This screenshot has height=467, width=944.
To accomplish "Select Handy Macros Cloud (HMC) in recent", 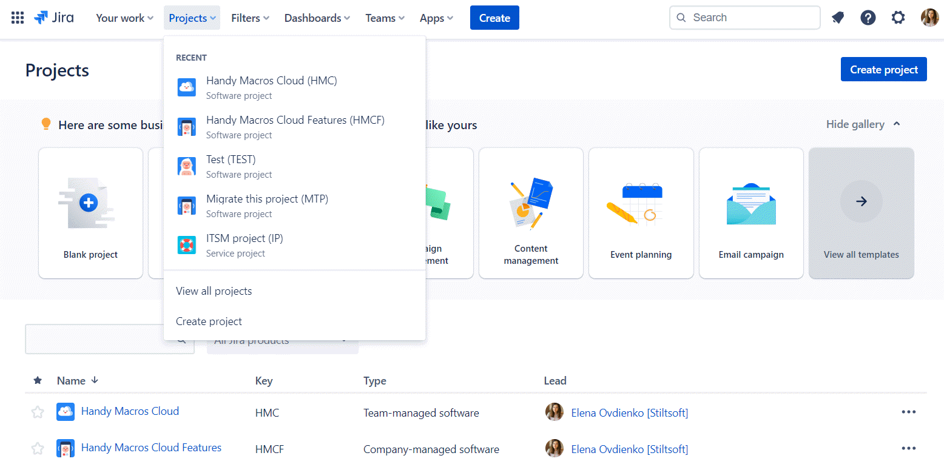I will (x=295, y=87).
